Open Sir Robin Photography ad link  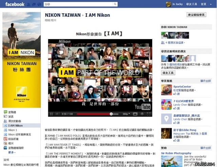[176, 153]
